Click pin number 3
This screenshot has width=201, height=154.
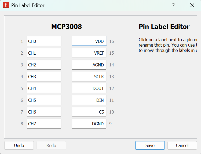pos(22,65)
